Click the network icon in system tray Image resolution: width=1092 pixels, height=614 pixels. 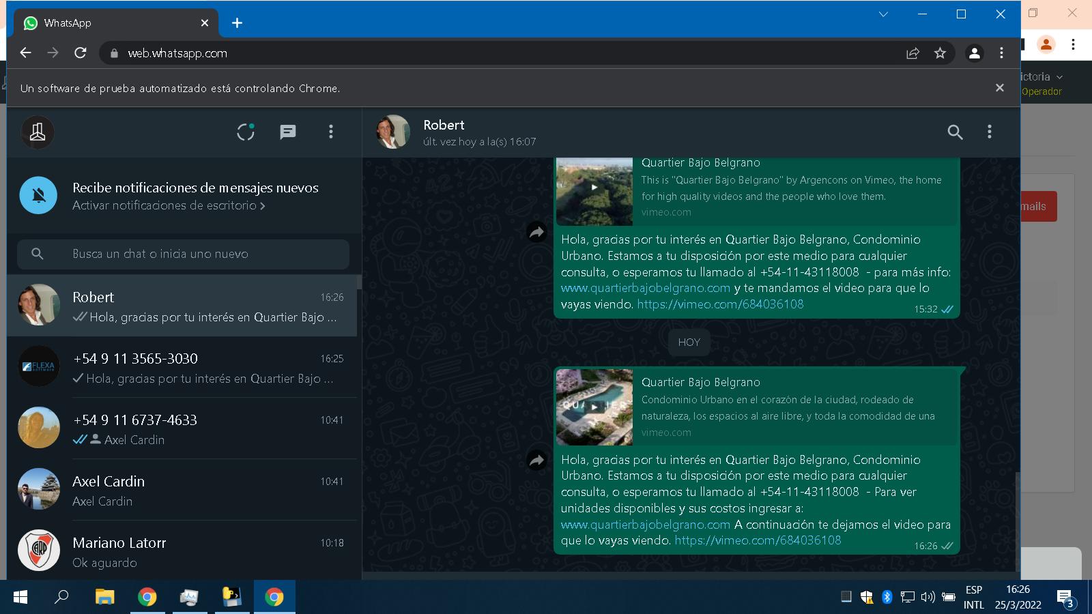[907, 597]
